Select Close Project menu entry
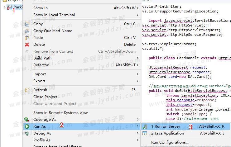231x147 pixels. tap(82, 97)
